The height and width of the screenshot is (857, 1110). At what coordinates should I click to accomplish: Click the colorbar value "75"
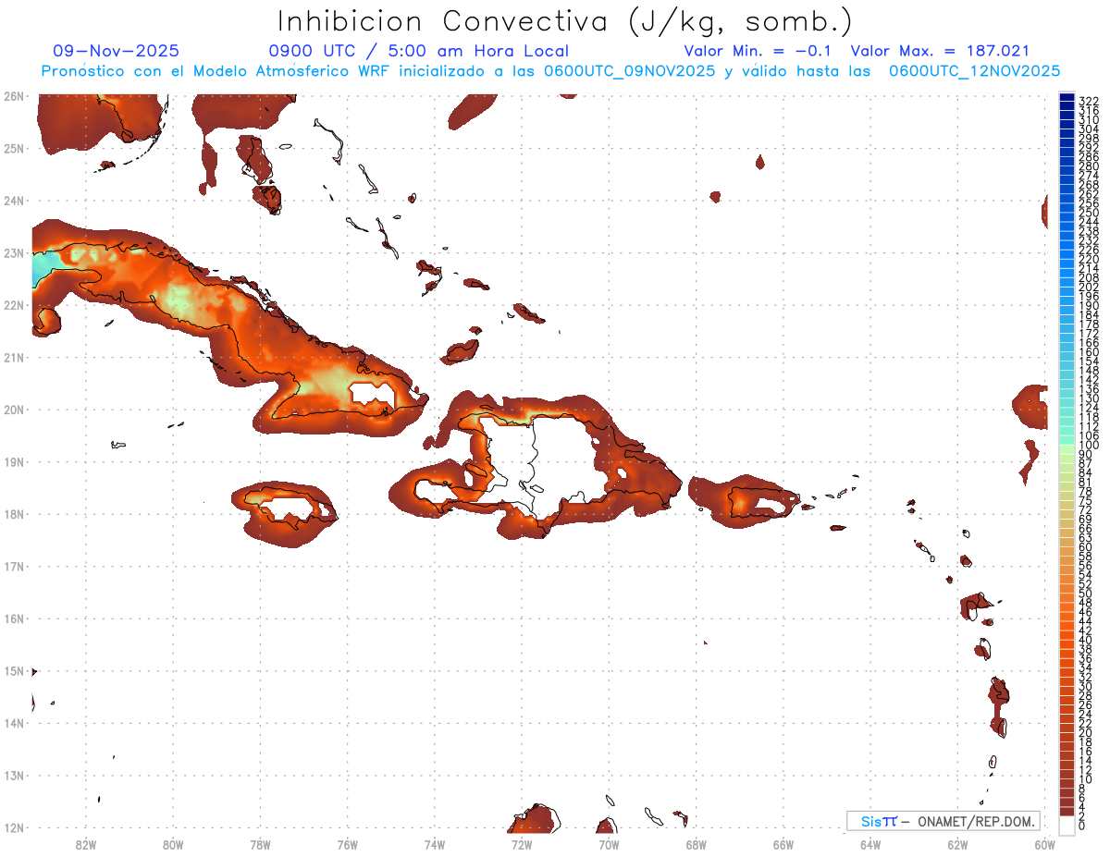[1086, 500]
